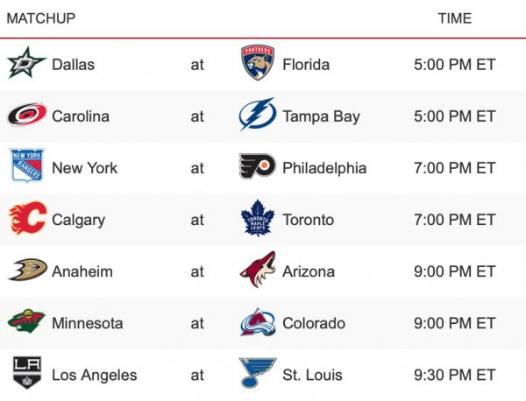Open the Dallas team link
Viewport: 526px width, 401px height.
(x=73, y=64)
